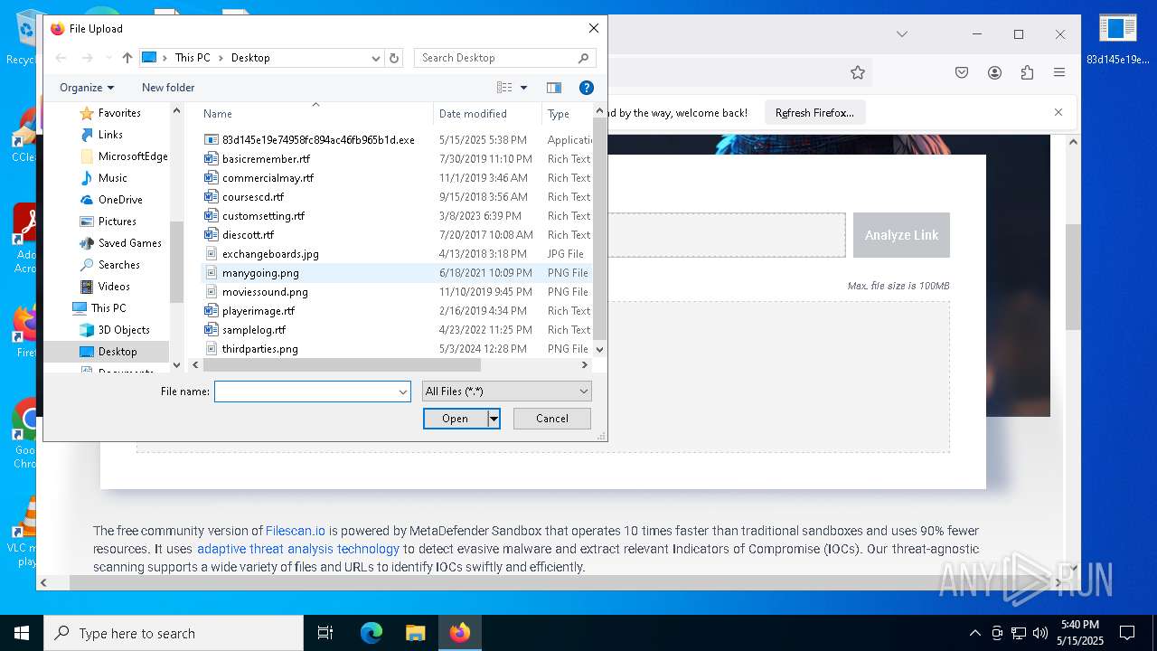1157x651 pixels.
Task: Select moviessound.png file
Action: tap(265, 292)
